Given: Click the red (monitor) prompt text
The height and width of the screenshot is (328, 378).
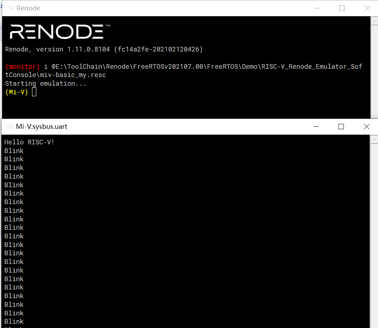Looking at the screenshot, I should tap(22, 67).
